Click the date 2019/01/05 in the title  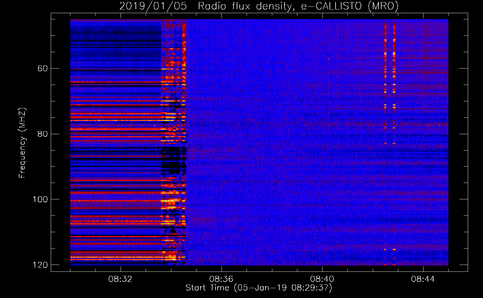point(153,6)
